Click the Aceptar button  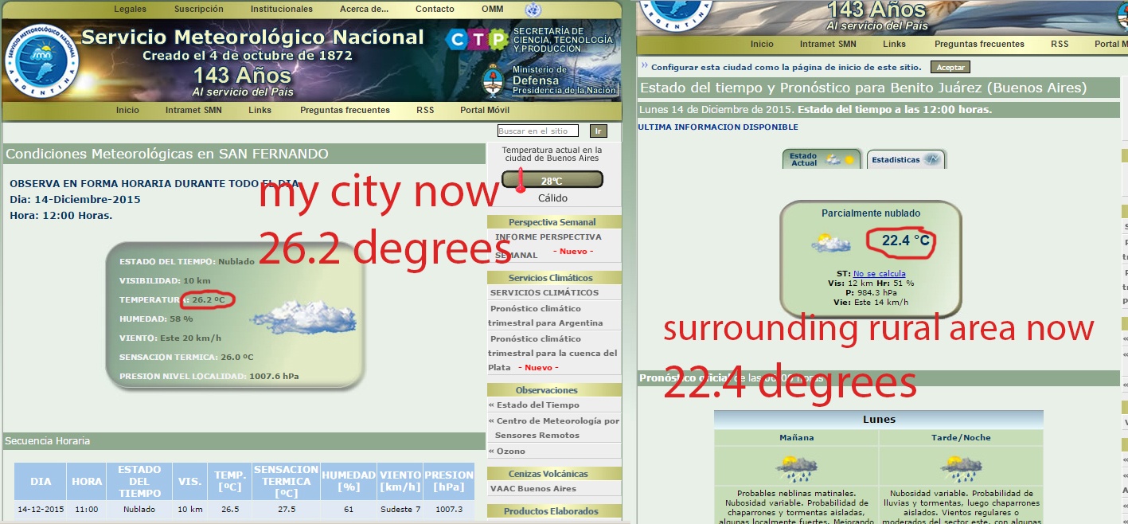[x=950, y=68]
